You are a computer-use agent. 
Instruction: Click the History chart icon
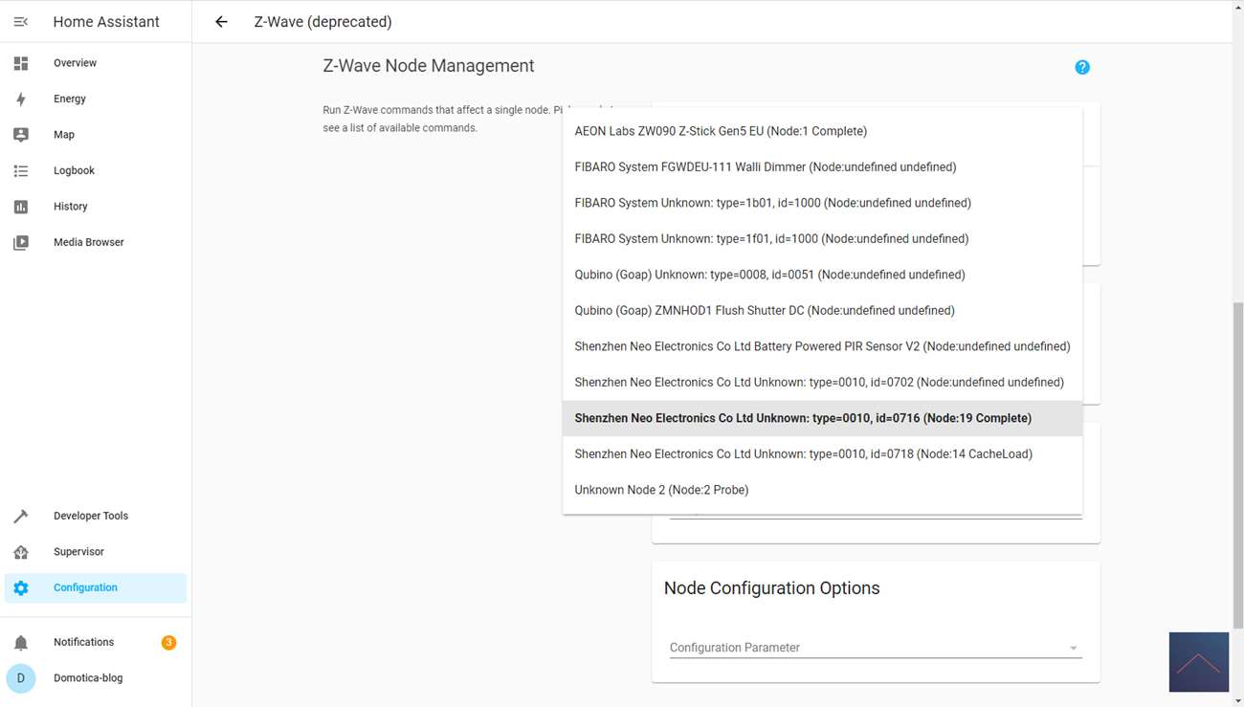pos(21,207)
